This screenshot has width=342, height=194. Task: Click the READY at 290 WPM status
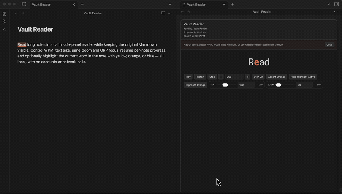194,36
